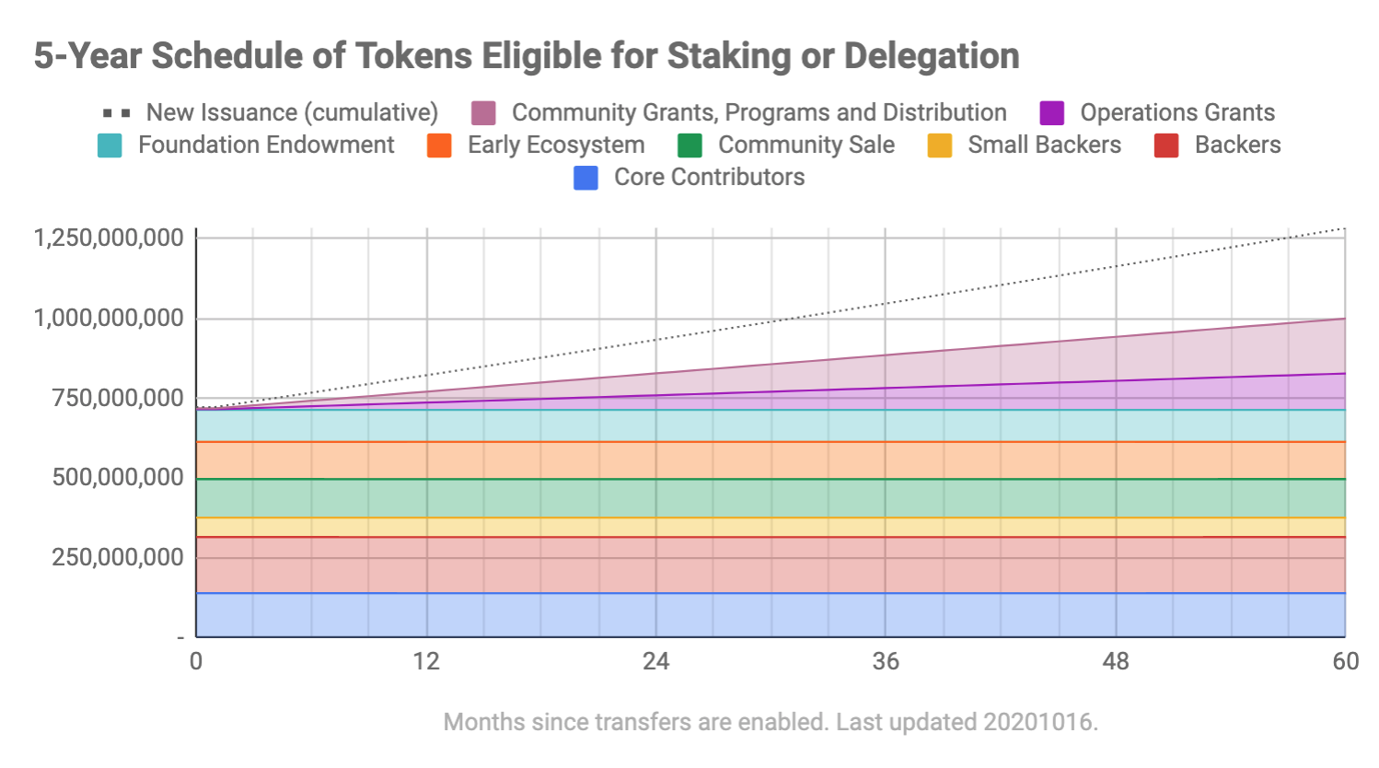Click the Core Contributors legend label

click(x=709, y=177)
